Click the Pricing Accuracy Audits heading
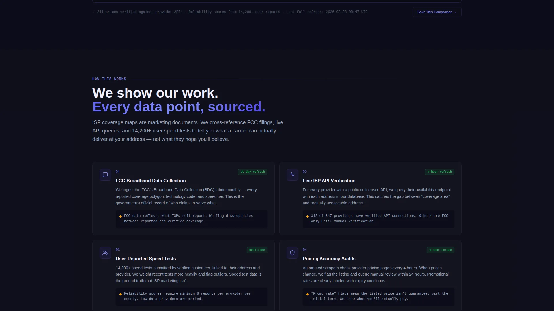The image size is (554, 311). click(329, 259)
